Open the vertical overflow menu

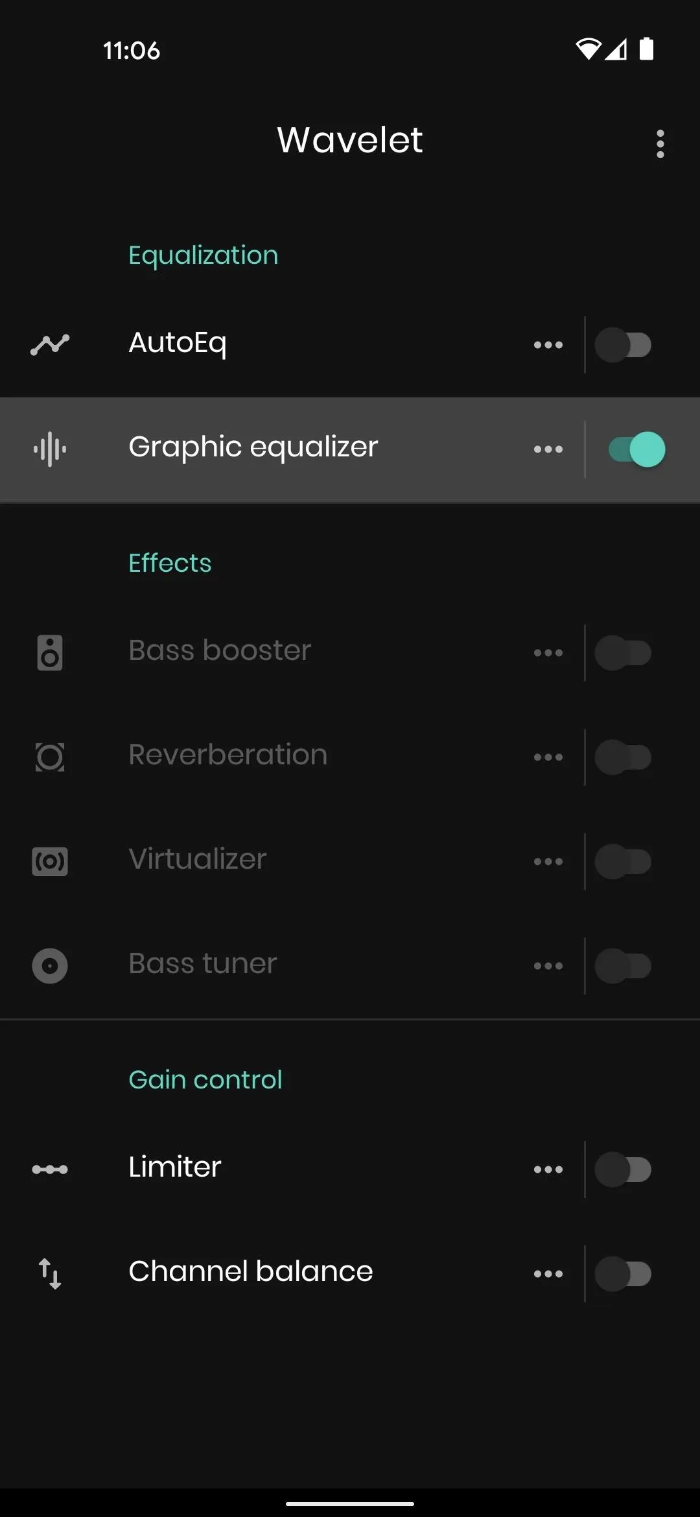(x=660, y=143)
